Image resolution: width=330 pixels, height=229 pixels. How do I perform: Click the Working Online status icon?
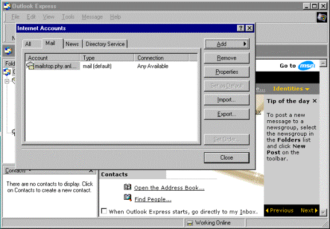[190, 223]
